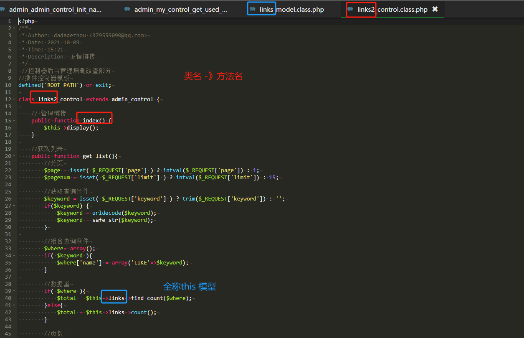Click the "$where= array();" line
Screen dimensions: 524x338
tap(69, 249)
